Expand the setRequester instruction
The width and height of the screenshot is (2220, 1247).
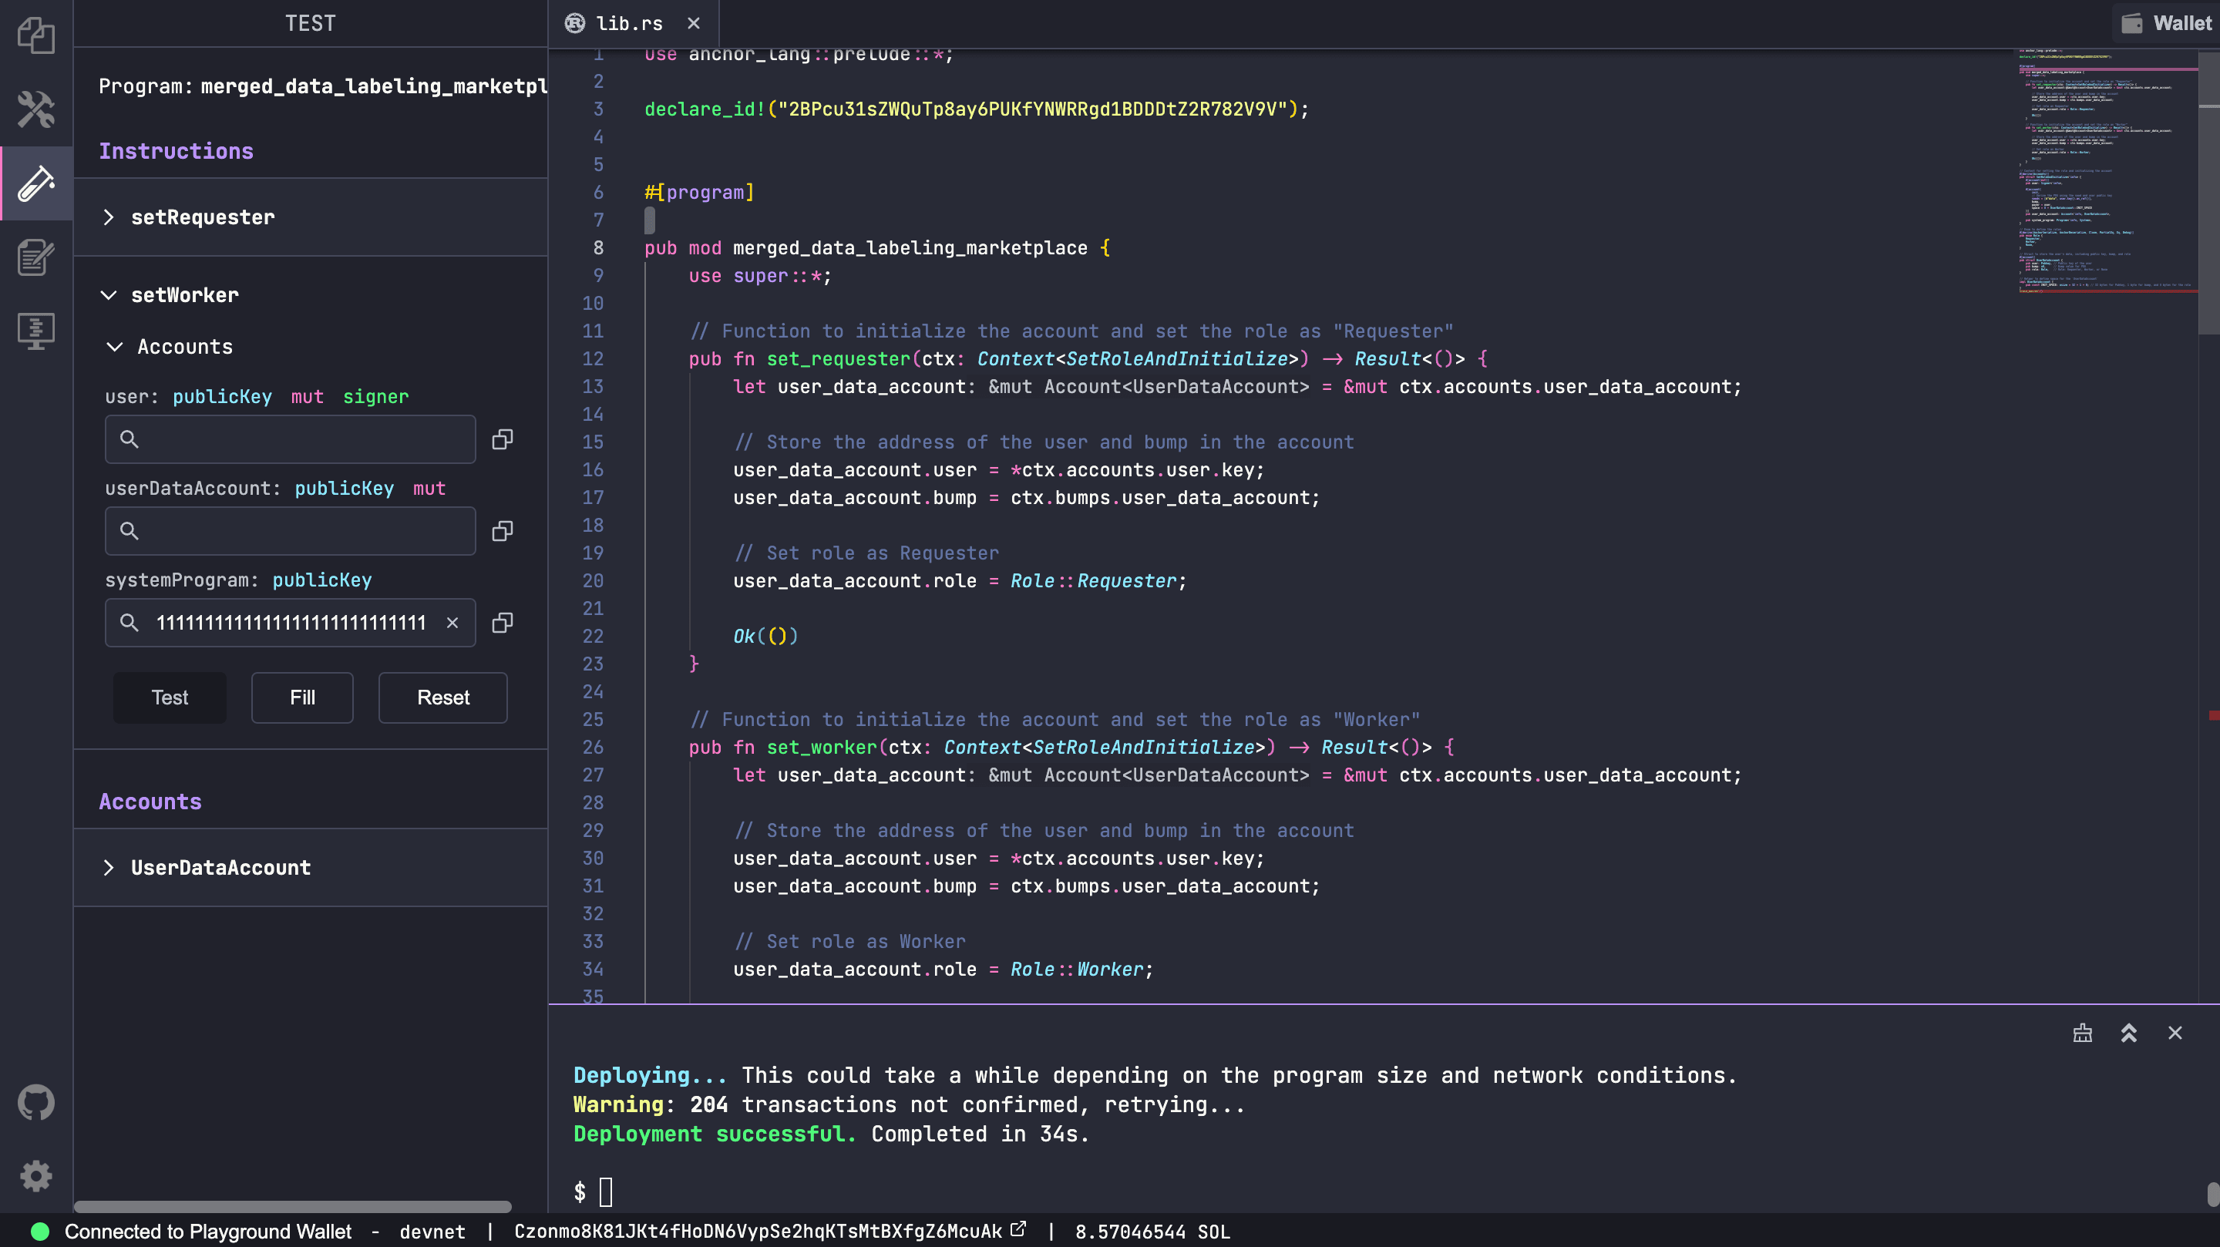tap(310, 217)
